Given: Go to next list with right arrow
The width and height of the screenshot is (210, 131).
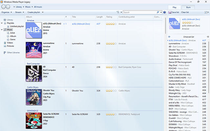Looking at the screenshot, I should (x=208, y=37).
